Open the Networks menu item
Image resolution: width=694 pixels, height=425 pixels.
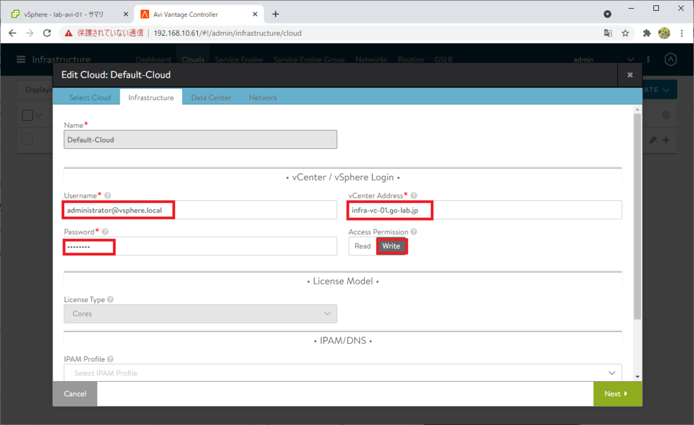point(371,60)
